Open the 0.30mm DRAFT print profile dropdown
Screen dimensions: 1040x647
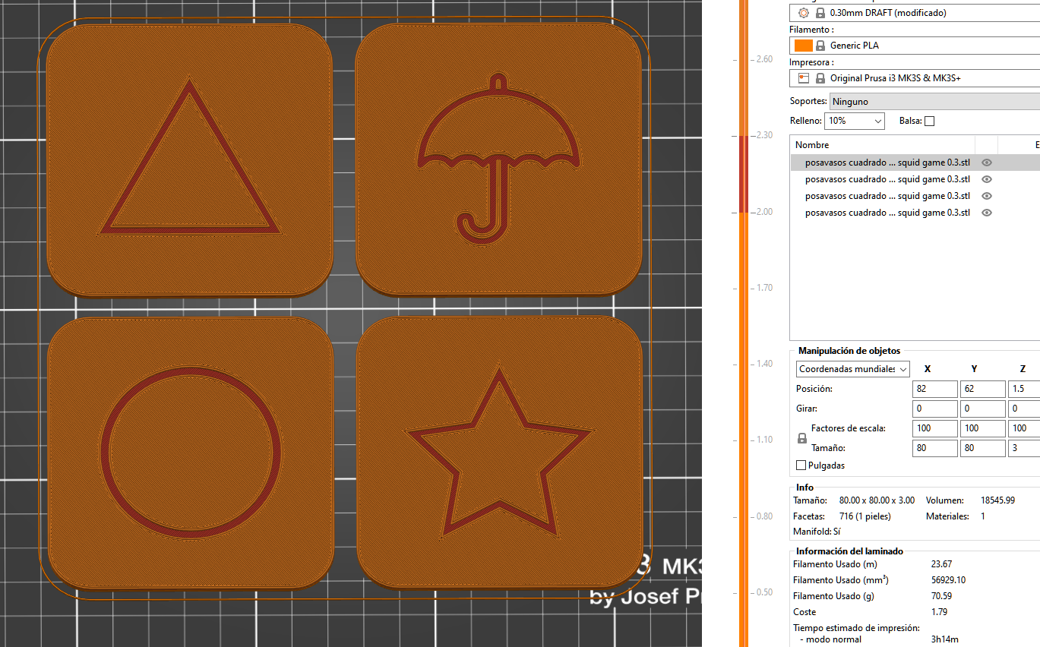pos(915,13)
